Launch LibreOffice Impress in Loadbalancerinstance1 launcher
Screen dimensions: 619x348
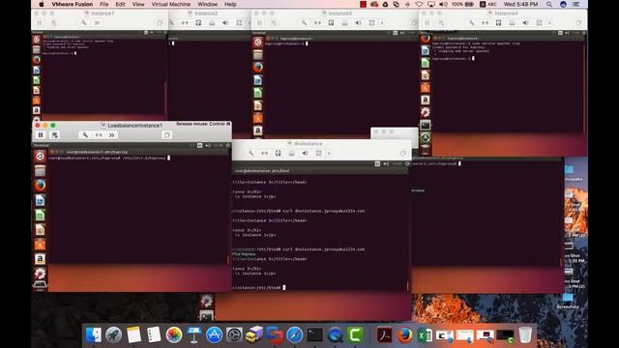40,230
